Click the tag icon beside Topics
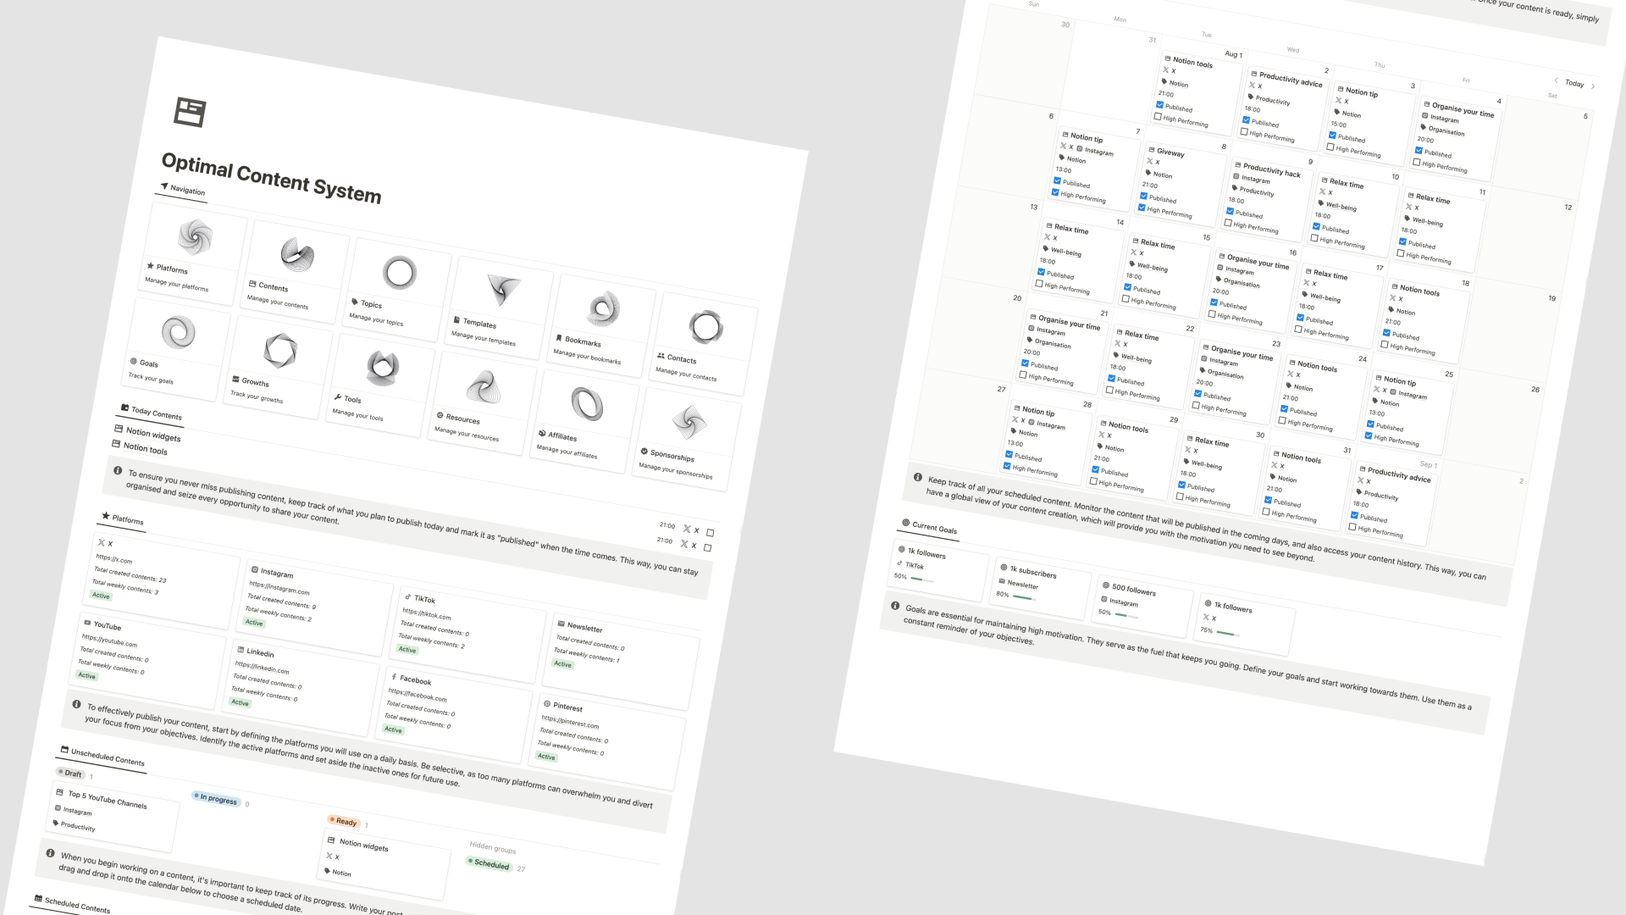Viewport: 1626px width, 915px height. click(355, 301)
